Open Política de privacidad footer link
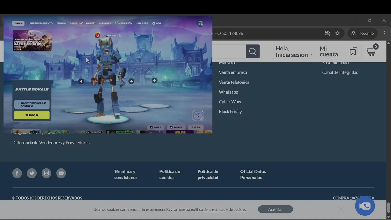The image size is (391, 220). tap(208, 174)
